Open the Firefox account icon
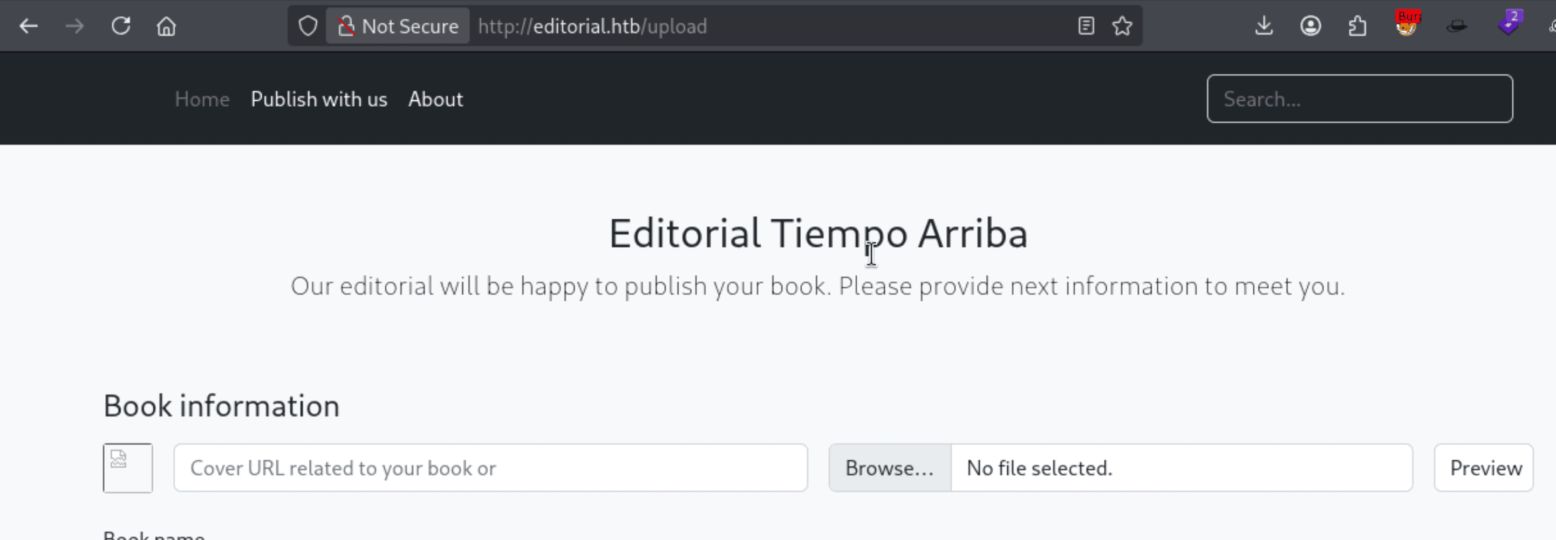 (1310, 26)
